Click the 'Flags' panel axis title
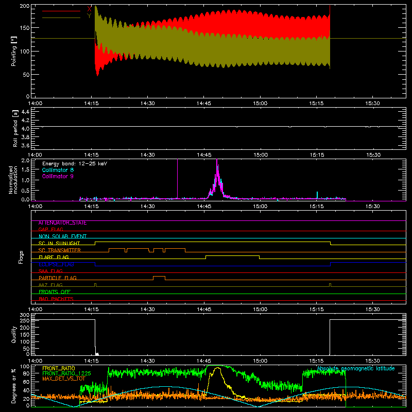The height and width of the screenshot is (412, 412). point(21,257)
